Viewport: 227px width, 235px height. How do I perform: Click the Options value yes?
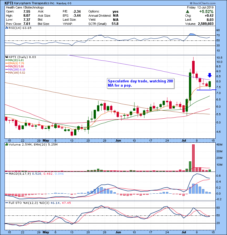(115, 12)
